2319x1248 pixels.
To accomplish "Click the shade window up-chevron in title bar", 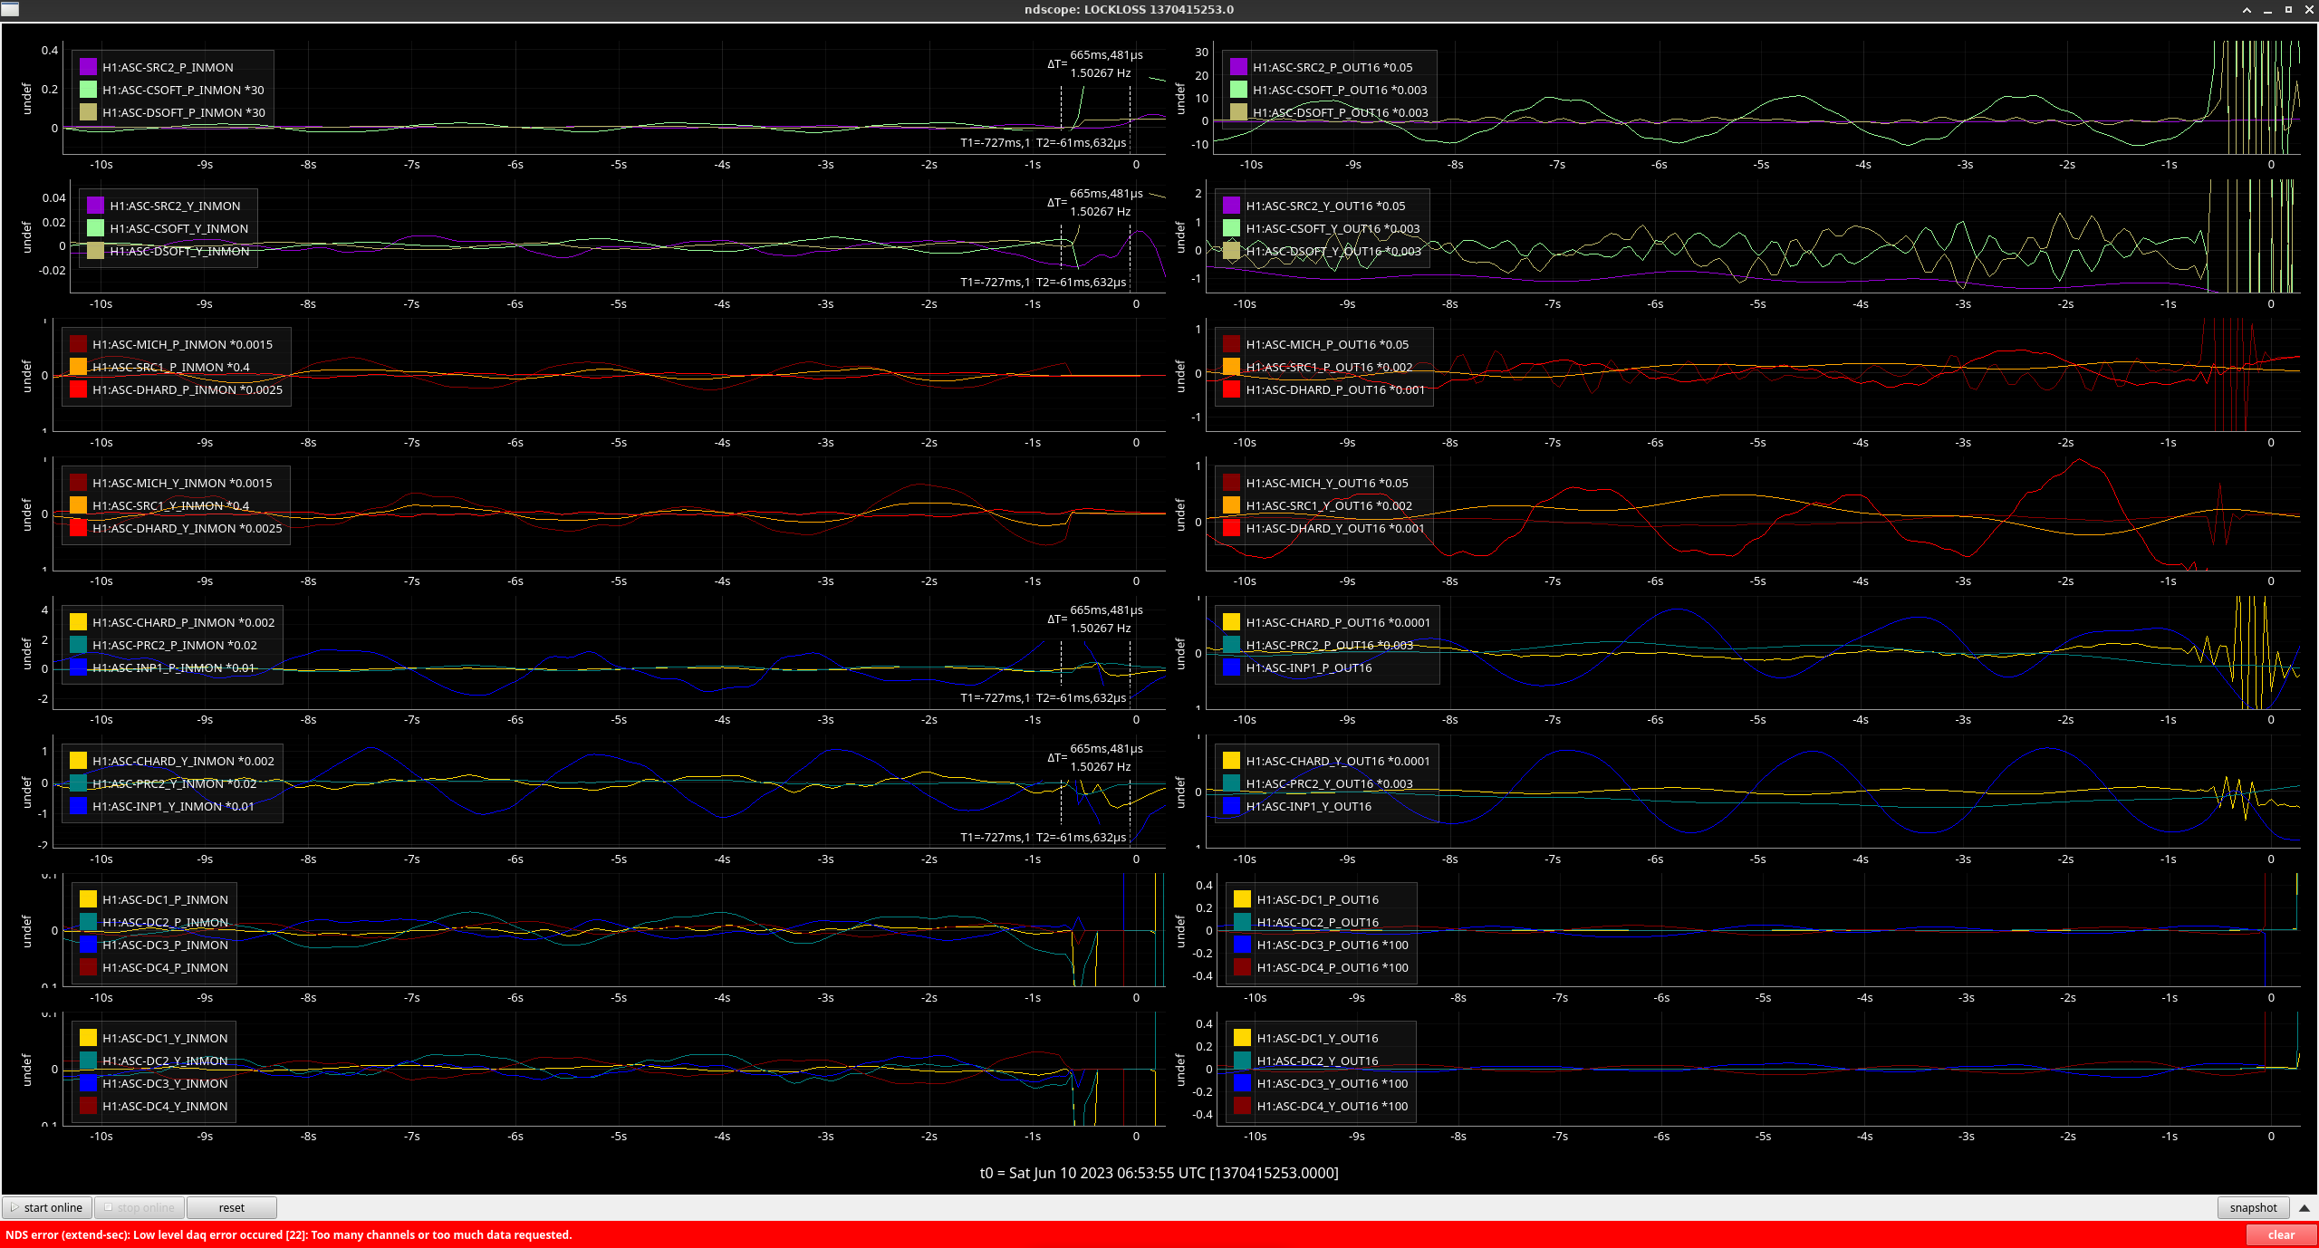I will [x=2247, y=10].
